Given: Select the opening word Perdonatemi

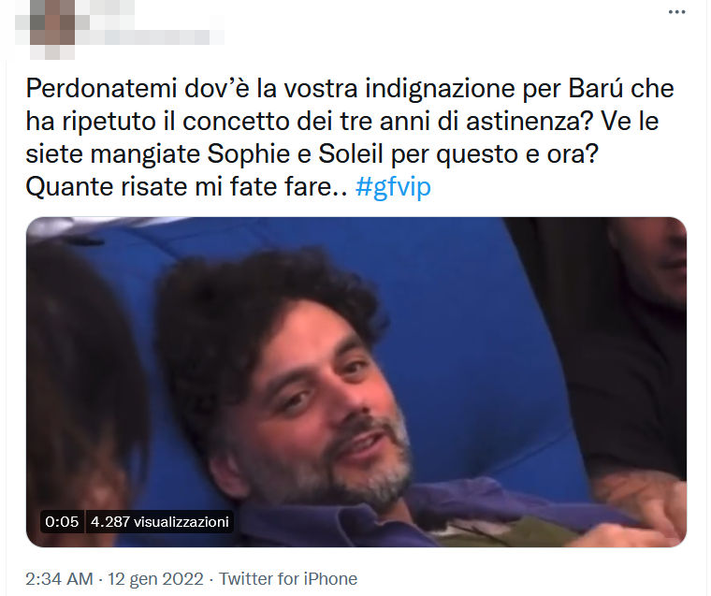Looking at the screenshot, I should [x=101, y=89].
